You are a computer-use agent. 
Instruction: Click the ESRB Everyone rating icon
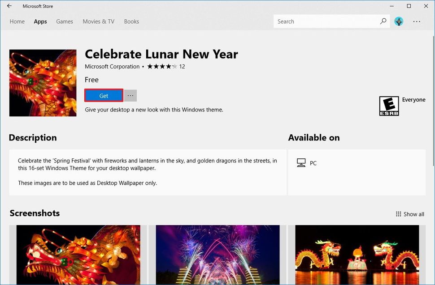(388, 106)
